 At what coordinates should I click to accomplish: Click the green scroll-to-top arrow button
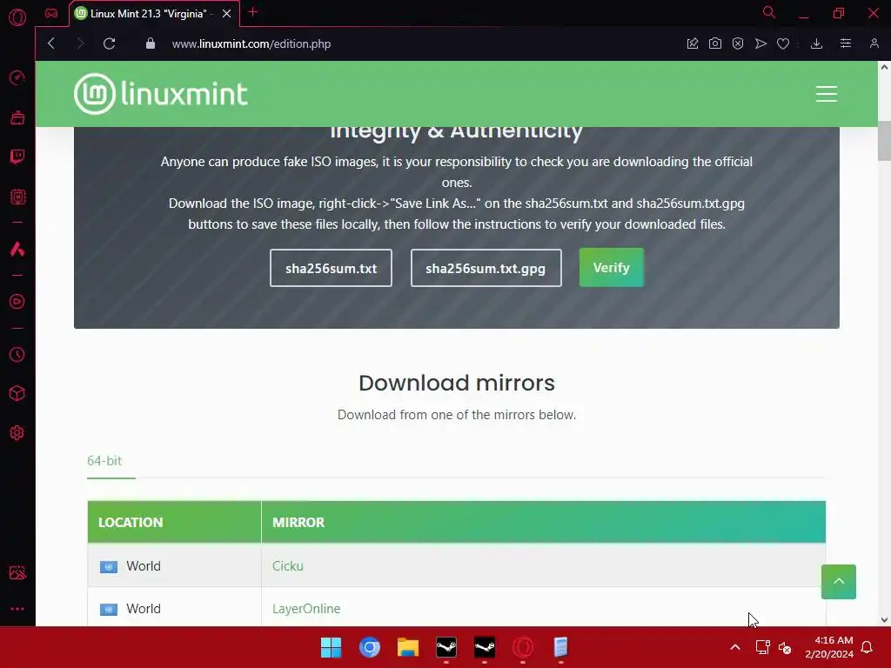point(838,582)
